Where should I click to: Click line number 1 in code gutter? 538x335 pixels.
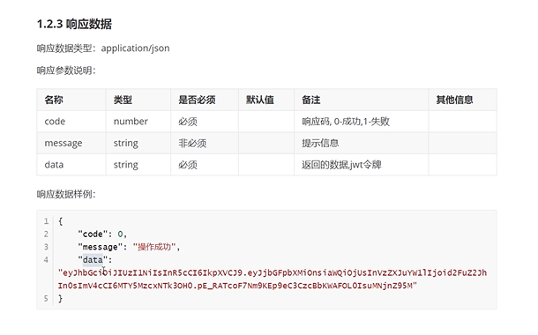click(x=46, y=221)
